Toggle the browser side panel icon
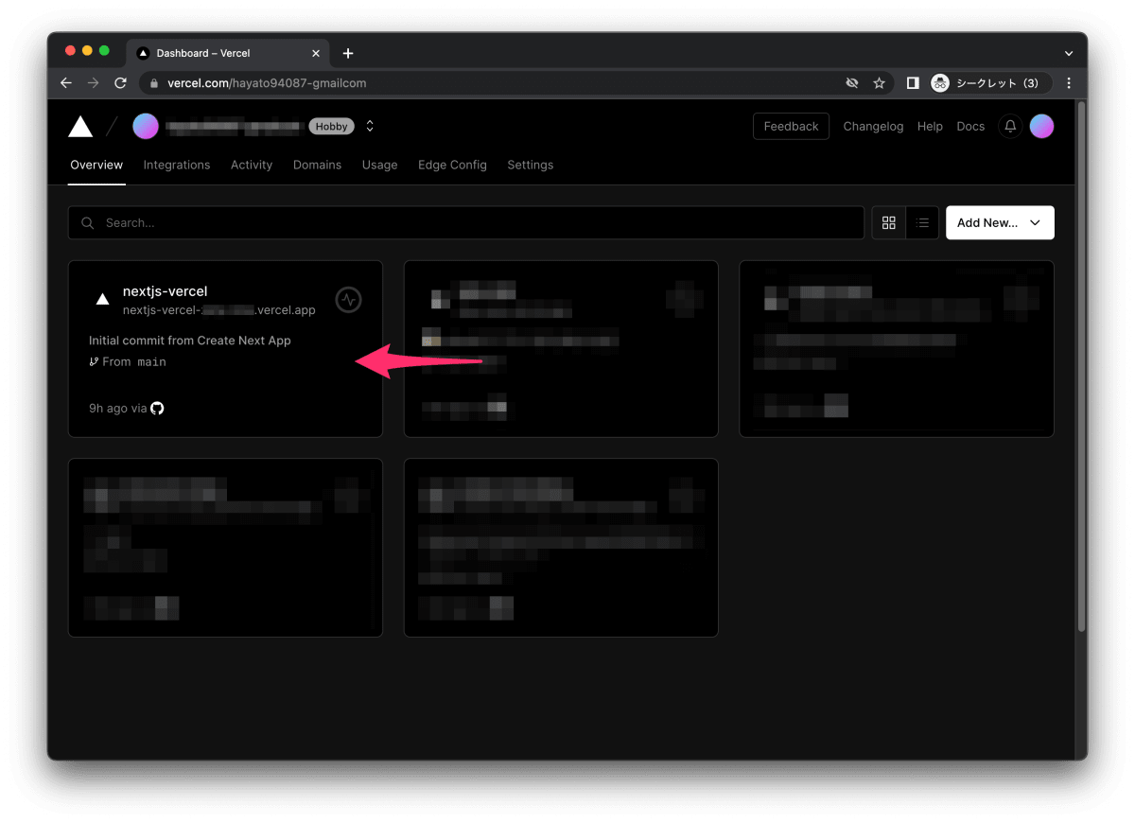This screenshot has width=1135, height=823. click(x=912, y=83)
